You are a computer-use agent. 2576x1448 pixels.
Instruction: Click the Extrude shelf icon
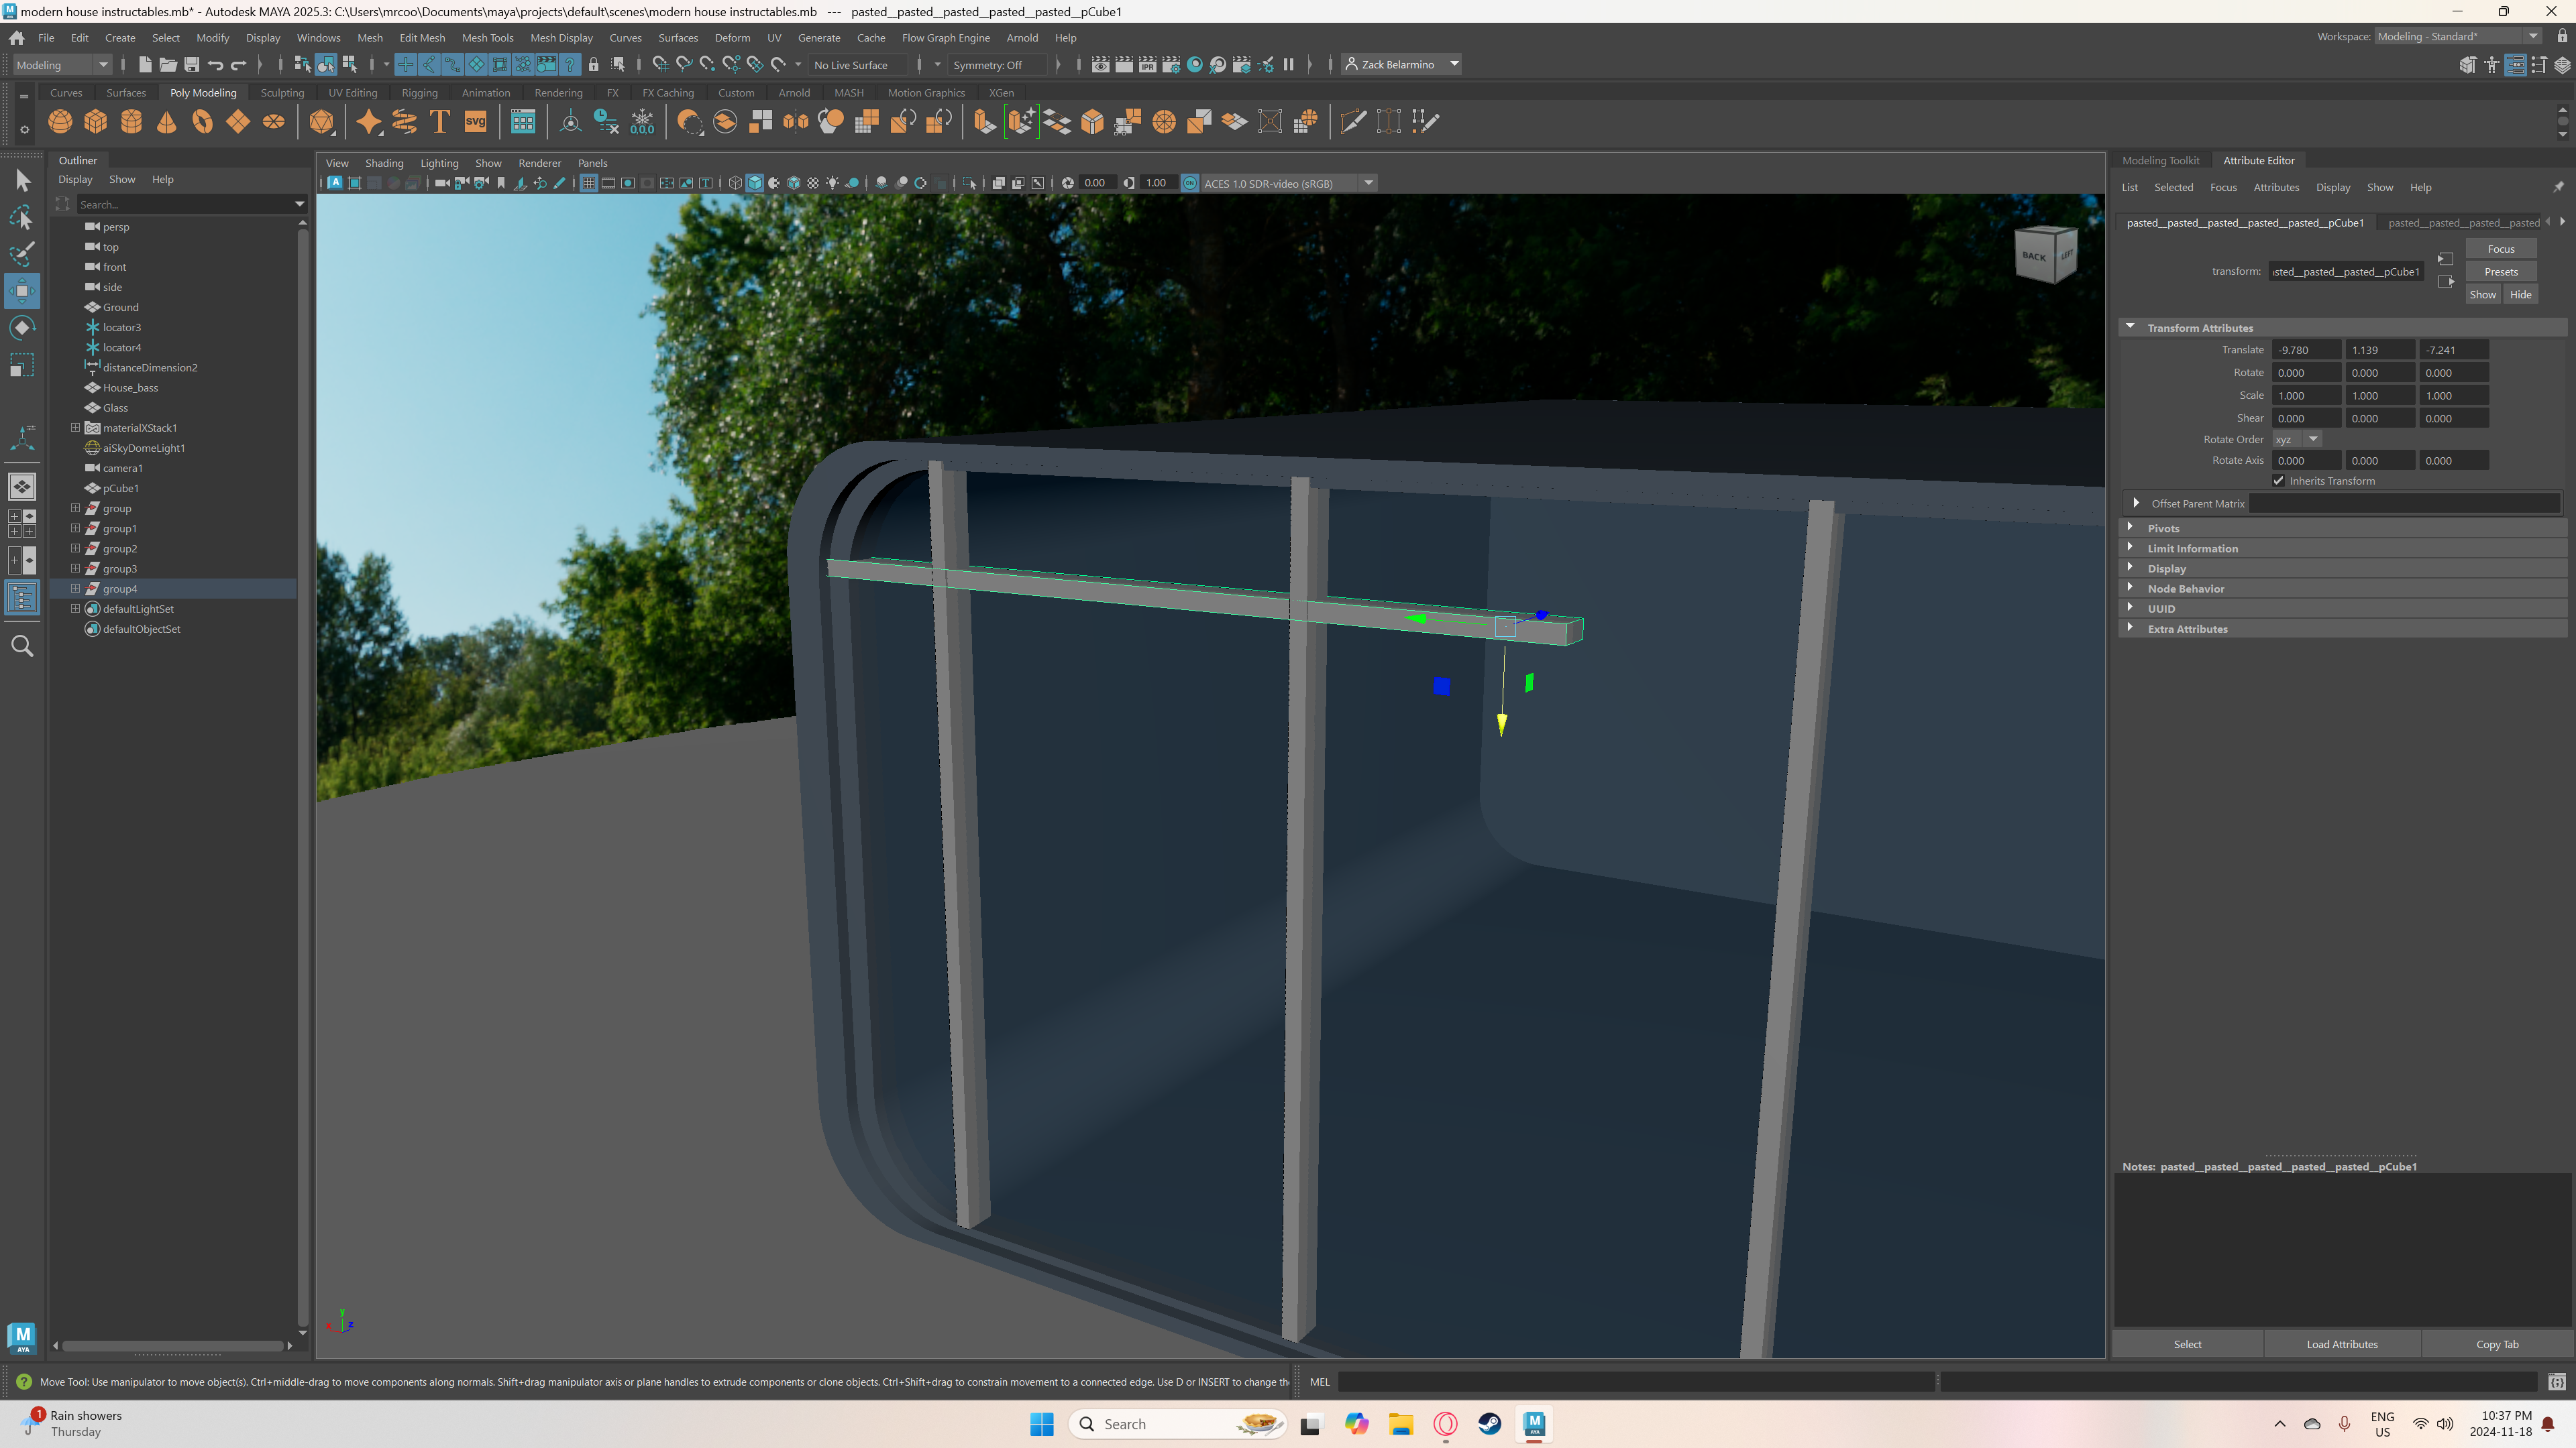click(985, 122)
